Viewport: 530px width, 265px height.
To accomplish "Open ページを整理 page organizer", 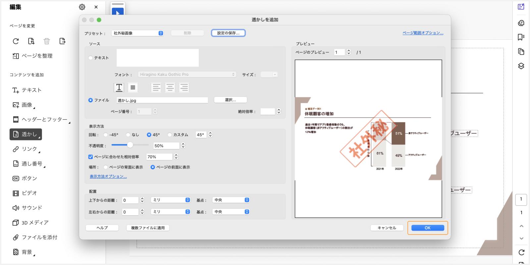I will point(32,56).
